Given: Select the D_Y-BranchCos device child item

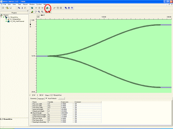Looking at the screenshot, I should coord(15,19).
